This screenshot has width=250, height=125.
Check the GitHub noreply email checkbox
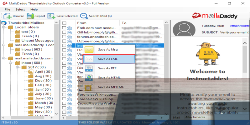point(64,32)
